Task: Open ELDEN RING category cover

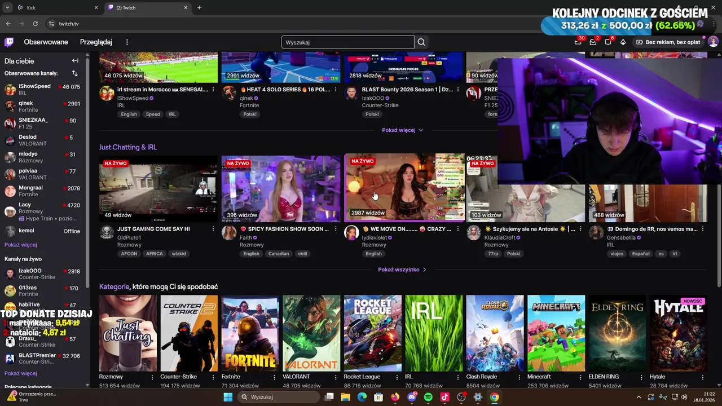Action: tap(617, 333)
